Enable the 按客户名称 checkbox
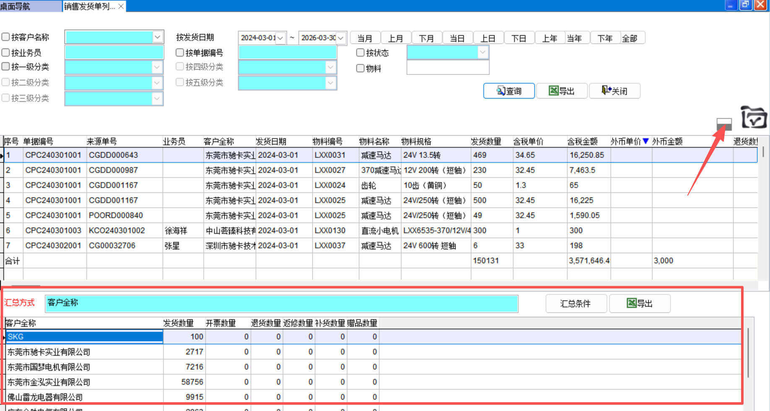The width and height of the screenshot is (770, 411). click(6, 37)
